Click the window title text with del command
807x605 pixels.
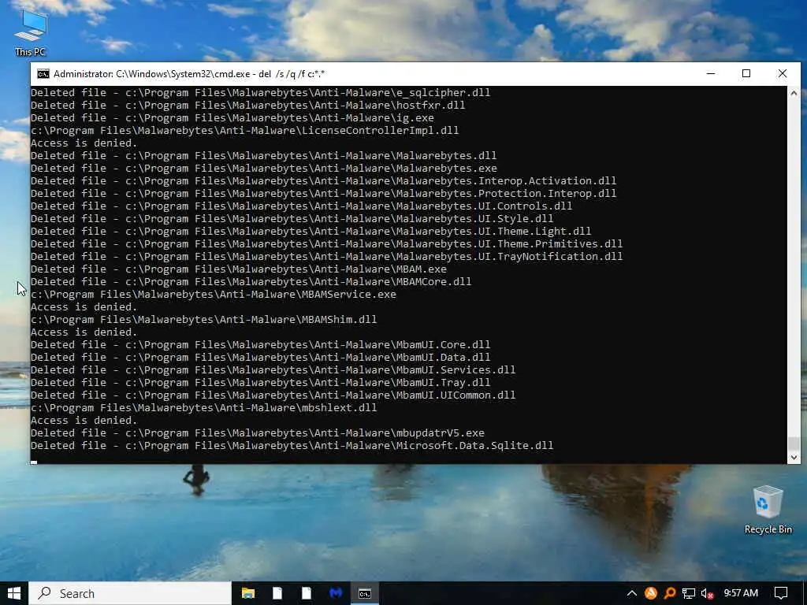[x=189, y=74]
